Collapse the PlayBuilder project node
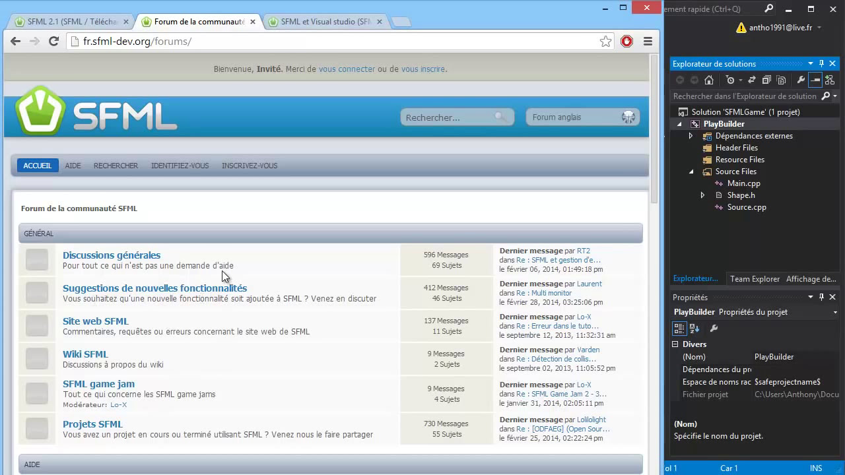 point(679,124)
